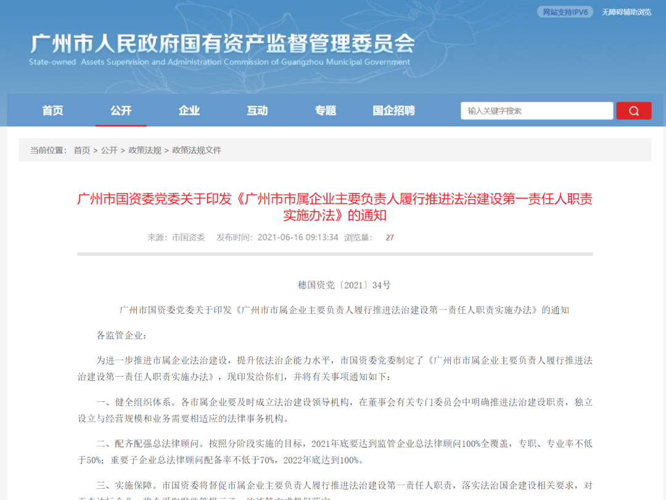Open the 国企招聘 page
This screenshot has width=666, height=500.
point(393,111)
